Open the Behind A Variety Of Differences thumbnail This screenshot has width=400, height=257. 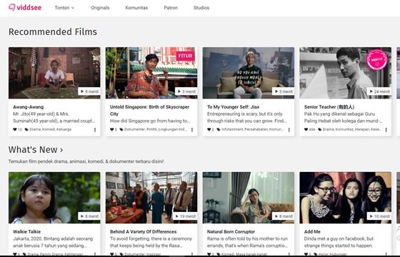[x=151, y=198]
